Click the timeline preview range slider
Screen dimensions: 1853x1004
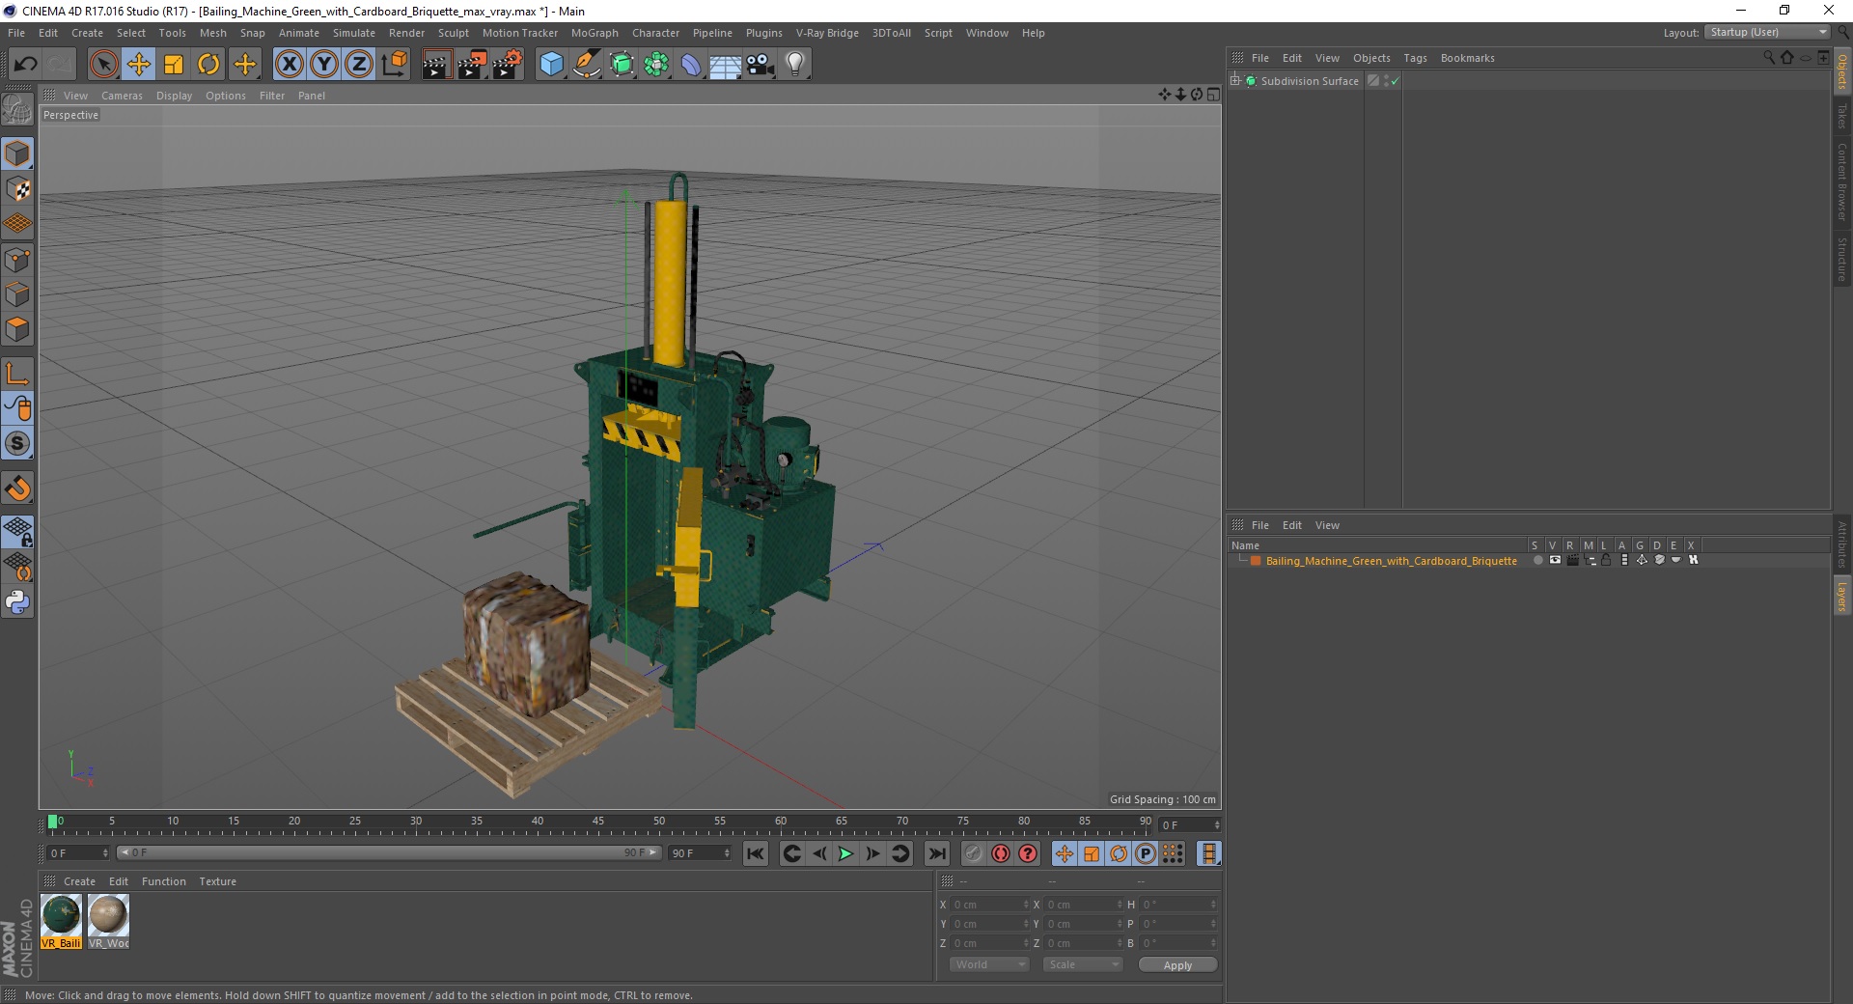pos(388,853)
